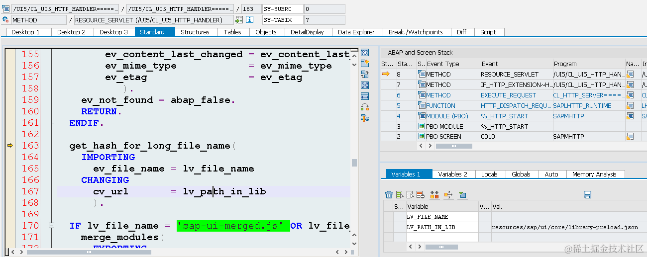Click the blue info icon in the header

[x=249, y=20]
